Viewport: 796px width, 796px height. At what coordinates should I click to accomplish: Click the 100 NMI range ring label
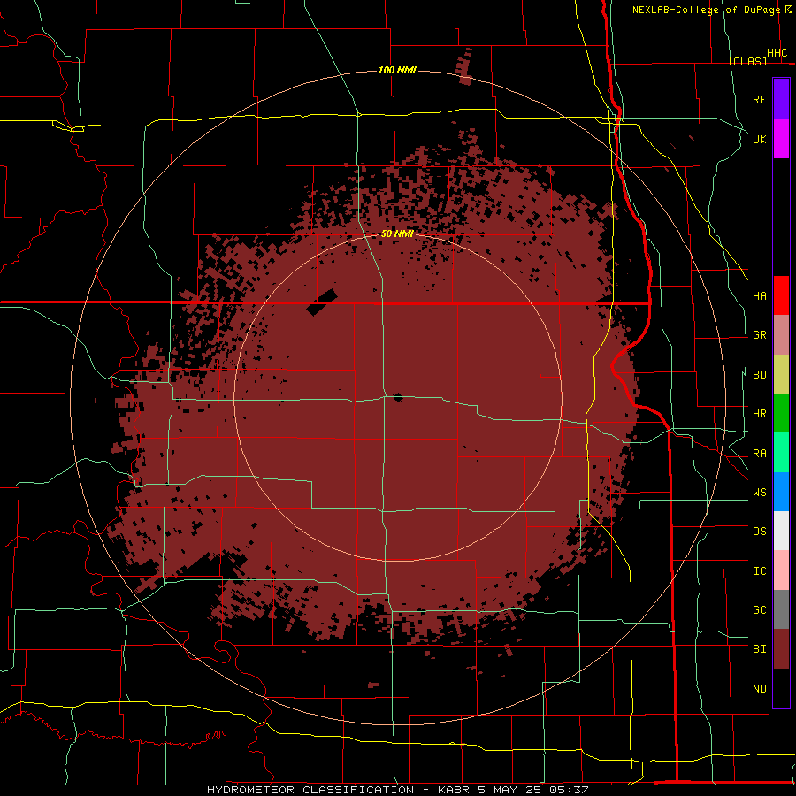pos(397,70)
